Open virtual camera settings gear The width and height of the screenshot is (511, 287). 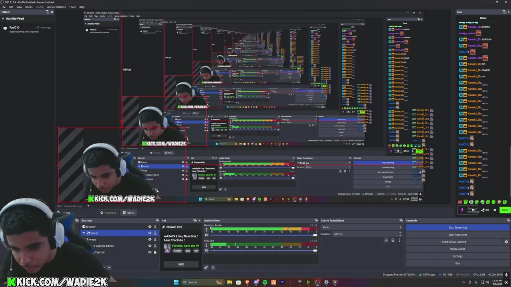point(506,242)
